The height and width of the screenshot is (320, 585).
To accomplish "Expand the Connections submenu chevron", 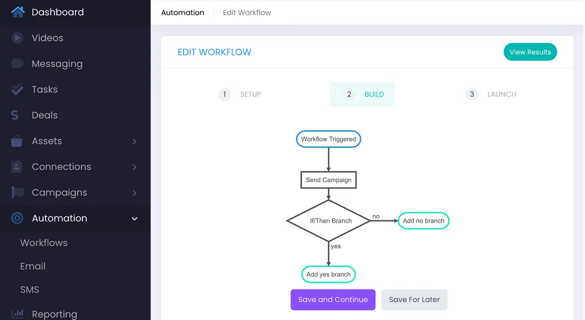I will click(135, 167).
